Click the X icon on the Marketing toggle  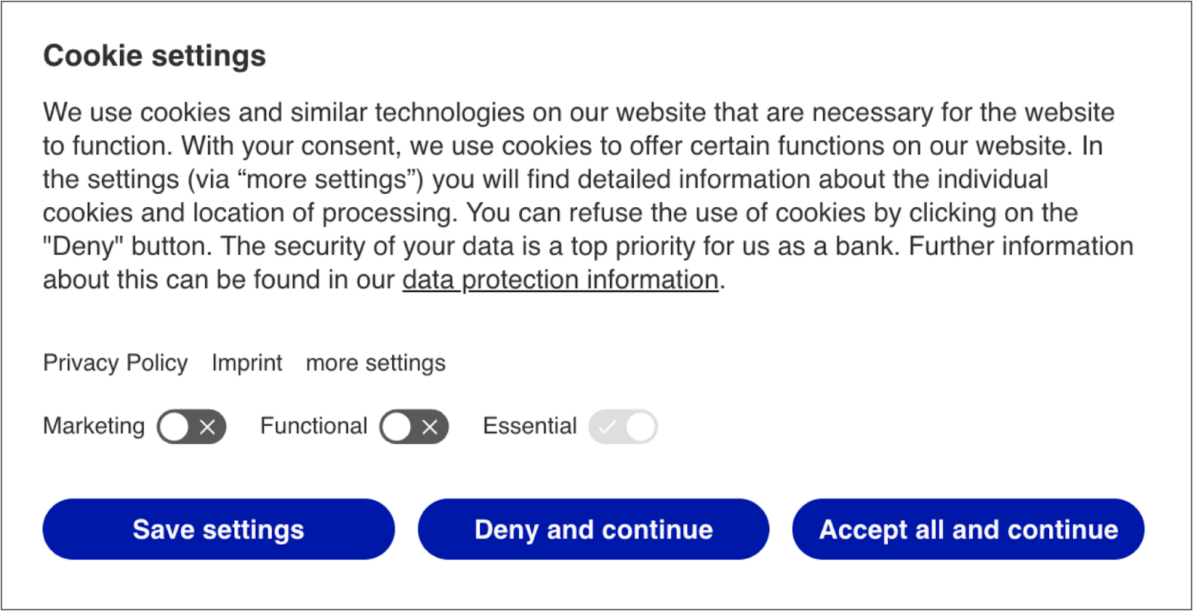(207, 426)
